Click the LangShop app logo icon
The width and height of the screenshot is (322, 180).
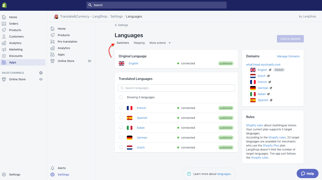[x=56, y=16]
